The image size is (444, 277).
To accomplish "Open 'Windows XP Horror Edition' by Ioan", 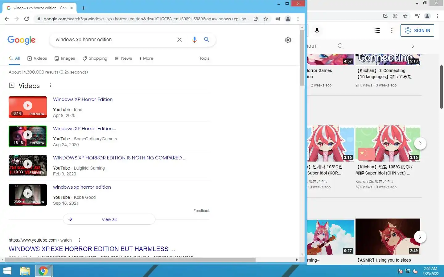I will tap(83, 99).
